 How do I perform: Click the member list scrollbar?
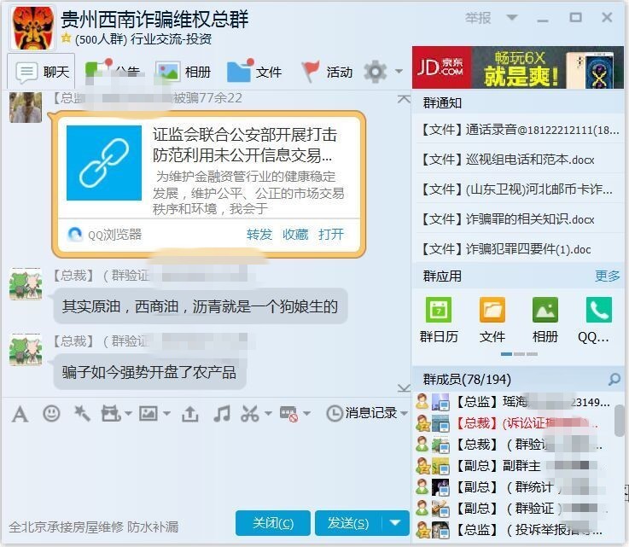[619, 420]
